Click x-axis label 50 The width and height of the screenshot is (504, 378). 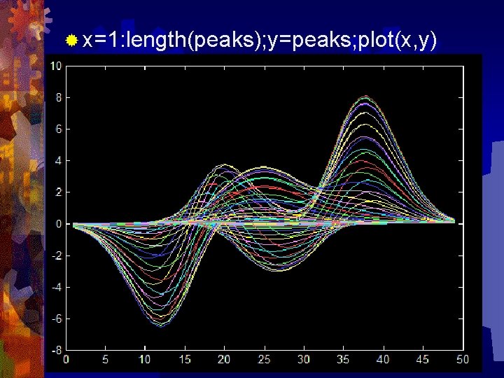(463, 359)
